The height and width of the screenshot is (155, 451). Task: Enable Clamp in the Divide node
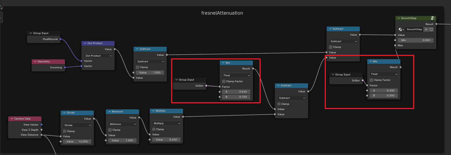coord(65,131)
